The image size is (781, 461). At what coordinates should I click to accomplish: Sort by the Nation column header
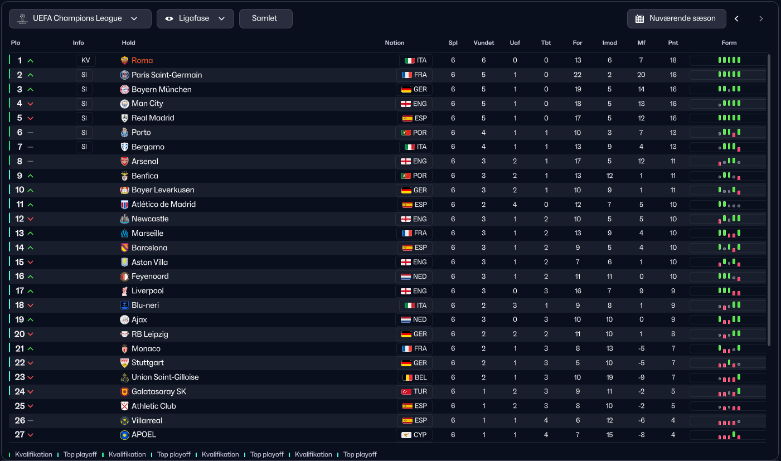pos(395,43)
